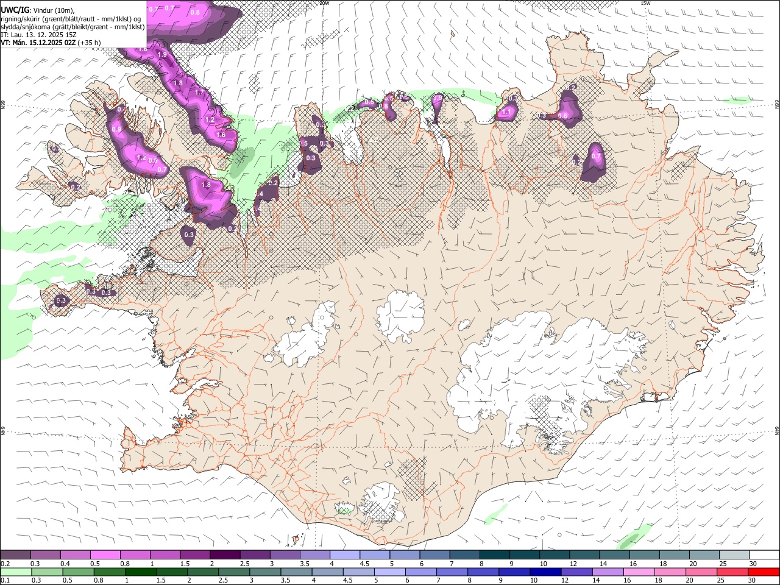This screenshot has height=585, width=780.
Task: Click the 0.6 snowfall value in the northeast
Action: click(563, 116)
